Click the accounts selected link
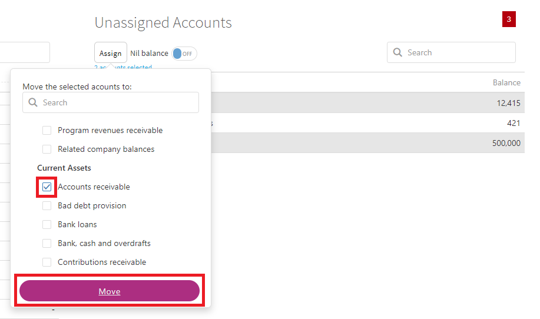Image resolution: width=540 pixels, height=319 pixels. tap(123, 67)
